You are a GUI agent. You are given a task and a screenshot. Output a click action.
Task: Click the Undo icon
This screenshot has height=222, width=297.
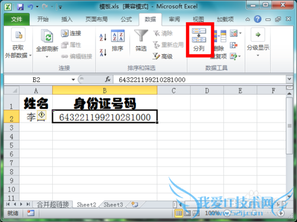(x=30, y=7)
